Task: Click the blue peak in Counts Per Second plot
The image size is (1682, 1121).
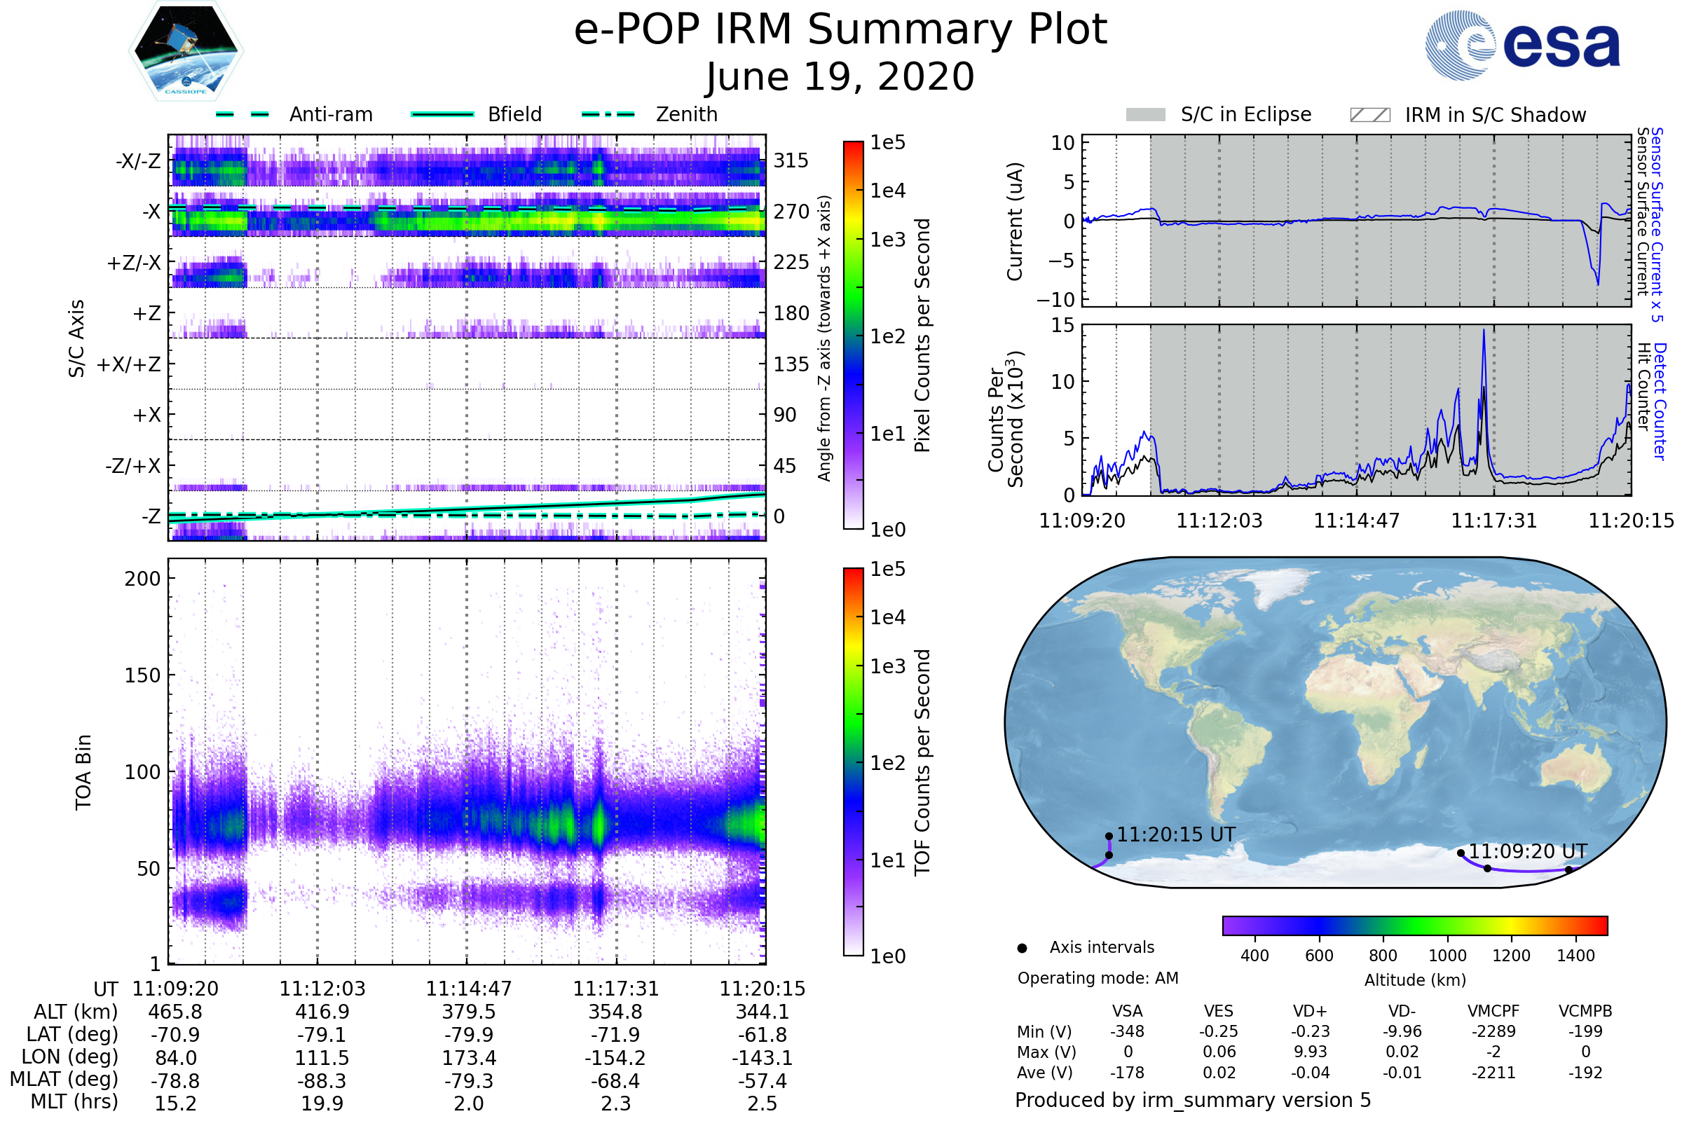Action: [1484, 331]
